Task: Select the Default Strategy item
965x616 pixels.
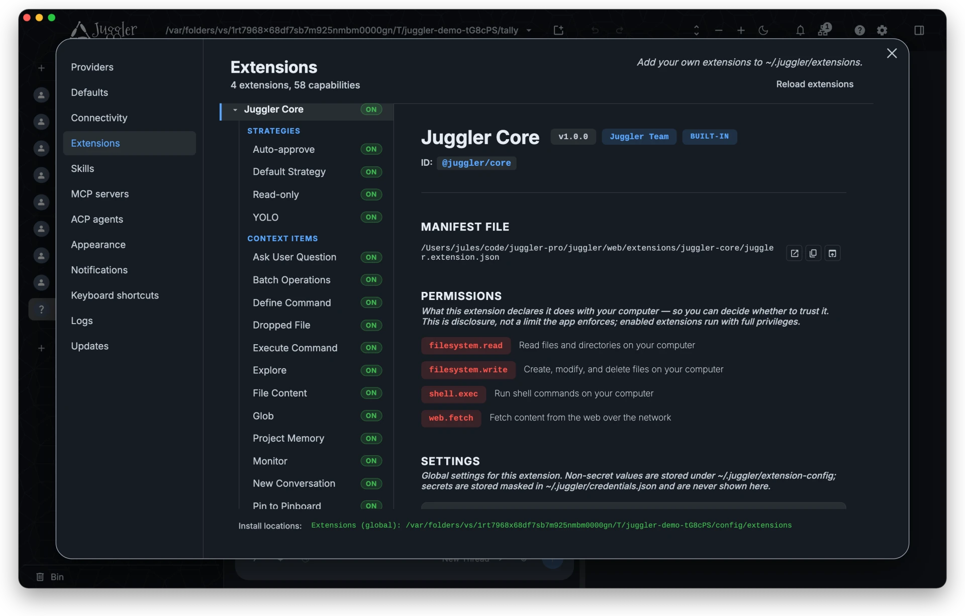Action: coord(289,172)
